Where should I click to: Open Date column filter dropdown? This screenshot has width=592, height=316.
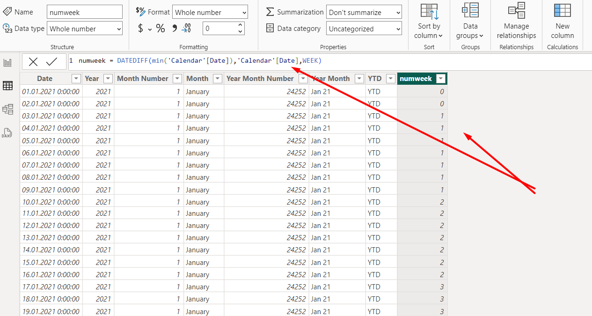tap(76, 79)
